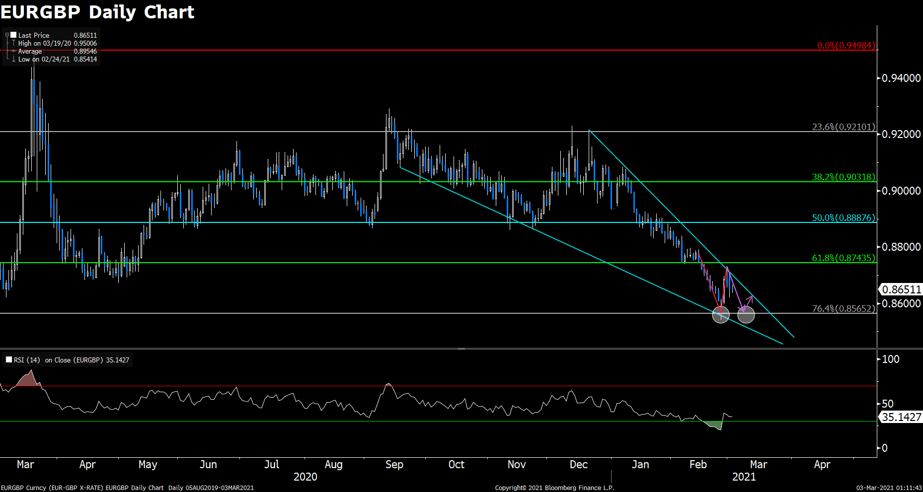Click the 'Sep' label on the time axis
This screenshot has width=923, height=492.
pyautogui.click(x=394, y=465)
